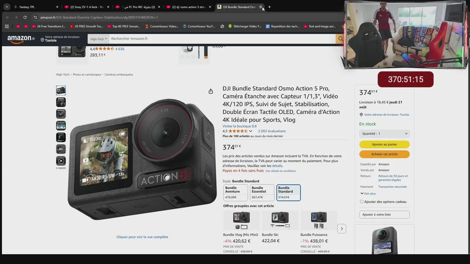Open the 2 002 évaluations link
Image resolution: width=470 pixels, height=264 pixels.
click(x=272, y=131)
